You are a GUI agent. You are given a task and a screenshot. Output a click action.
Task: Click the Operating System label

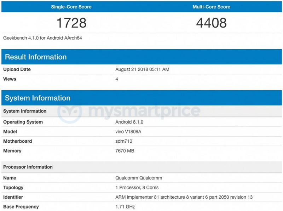pos(23,122)
